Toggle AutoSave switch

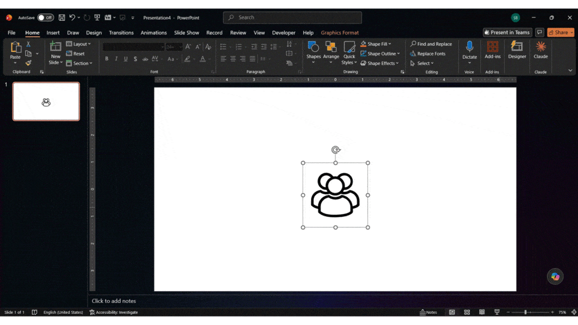coord(45,17)
